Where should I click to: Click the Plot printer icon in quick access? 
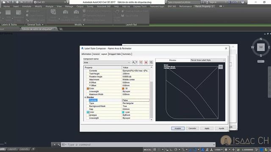pyautogui.click(x=17, y=2)
